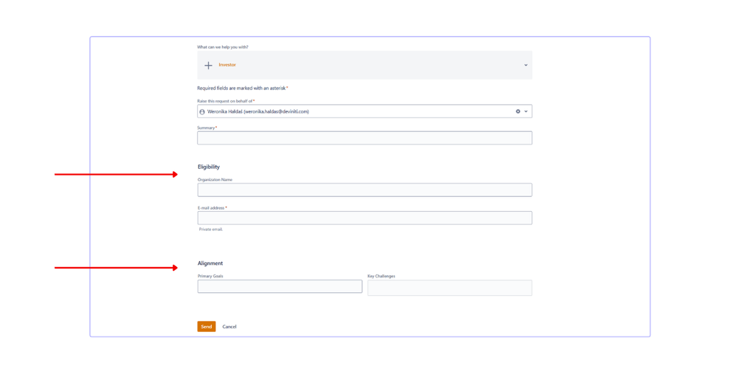Submit the form with the Send button
Viewport: 737px width, 380px height.
207,326
